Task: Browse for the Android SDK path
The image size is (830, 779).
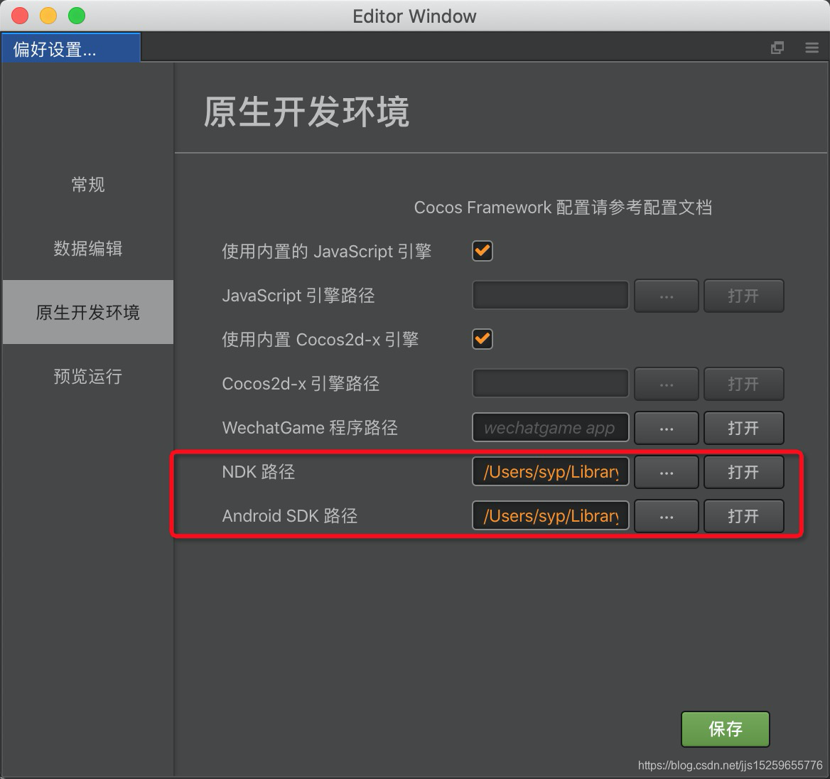Action: pos(667,516)
